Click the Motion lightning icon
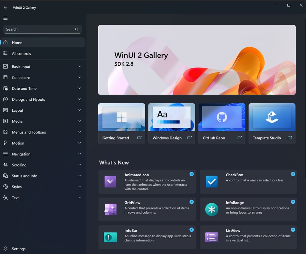Viewport: 306px width, 254px height. point(5,143)
